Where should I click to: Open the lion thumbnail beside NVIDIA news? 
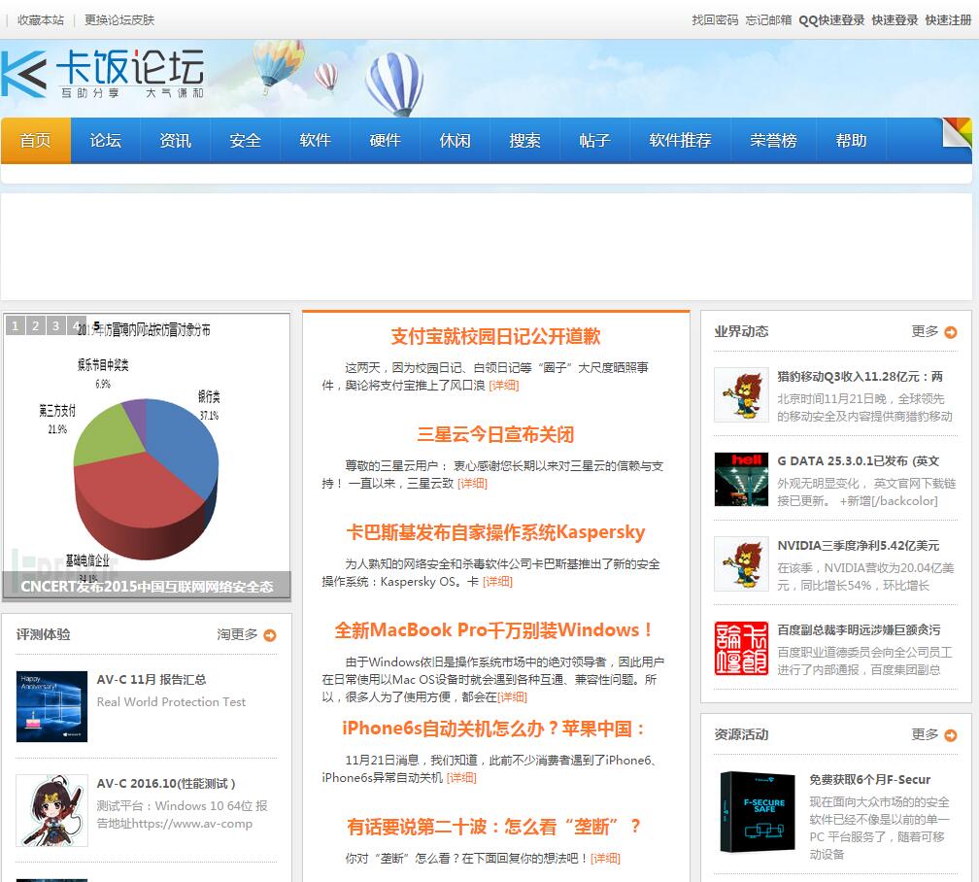tap(741, 563)
